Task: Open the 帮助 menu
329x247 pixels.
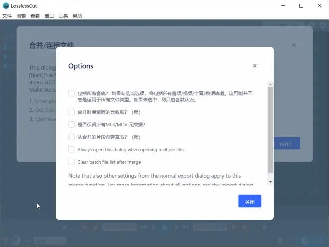Action: coord(77,16)
